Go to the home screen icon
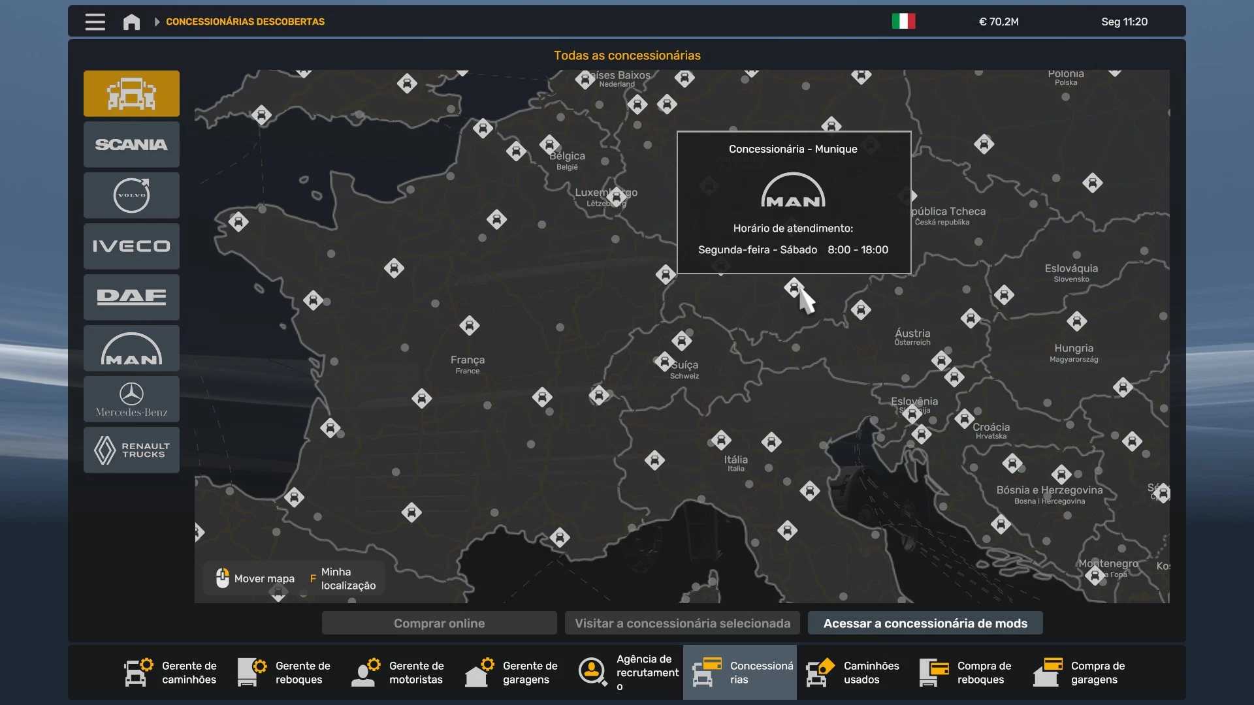 [131, 22]
